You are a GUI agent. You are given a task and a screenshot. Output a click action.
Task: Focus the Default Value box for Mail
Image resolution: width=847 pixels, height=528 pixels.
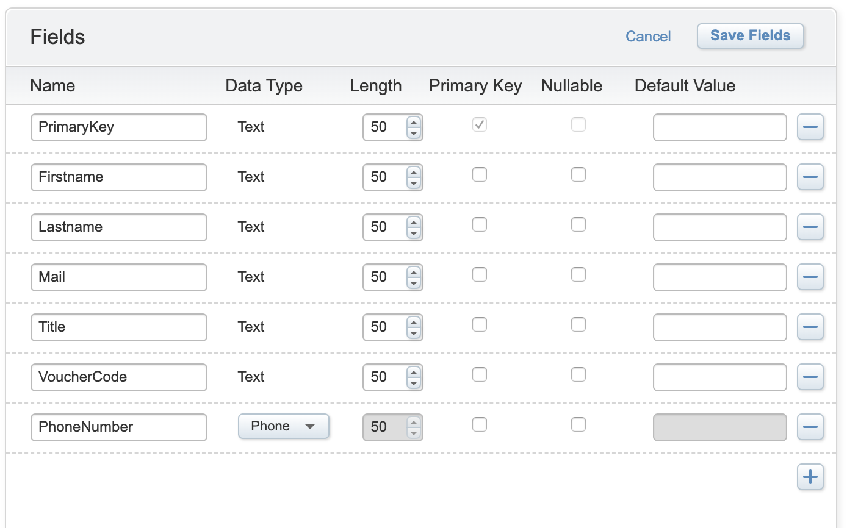click(x=719, y=277)
